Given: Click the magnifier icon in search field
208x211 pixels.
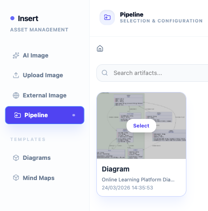Looking at the screenshot, I should coord(104,73).
